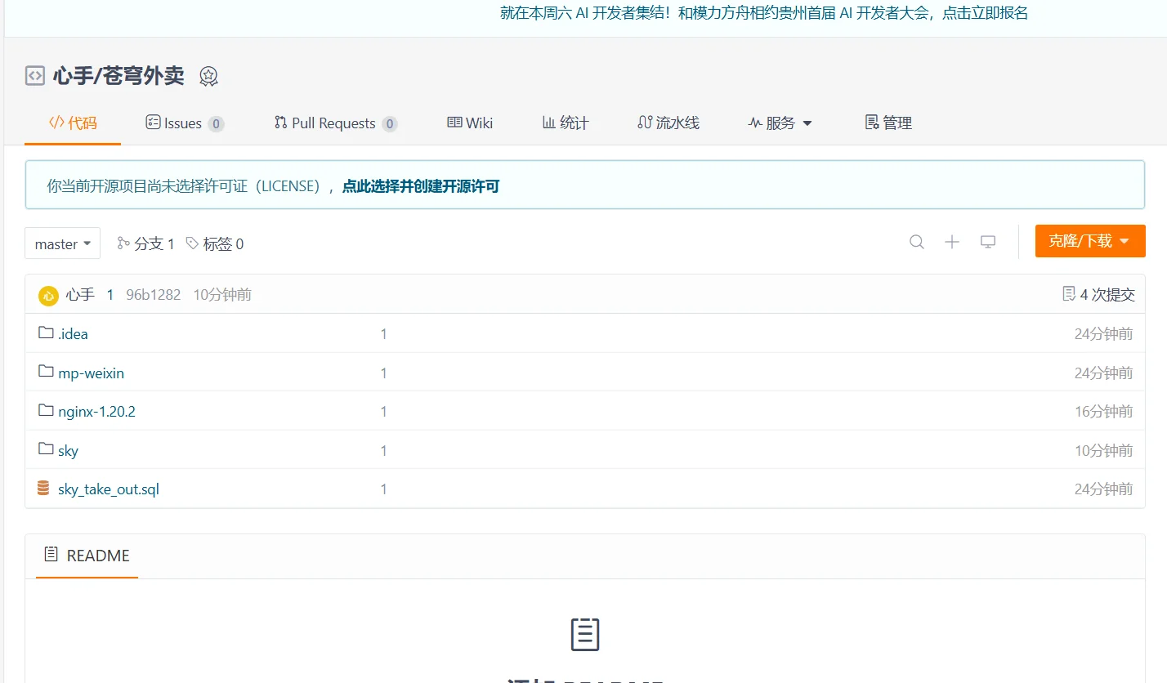
Task: View the 4 次提交 commit history
Action: [1100, 294]
